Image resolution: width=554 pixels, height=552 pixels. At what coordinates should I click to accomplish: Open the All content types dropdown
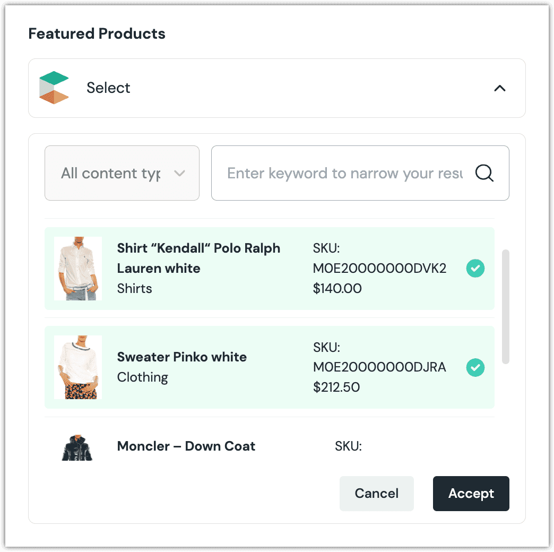[122, 173]
